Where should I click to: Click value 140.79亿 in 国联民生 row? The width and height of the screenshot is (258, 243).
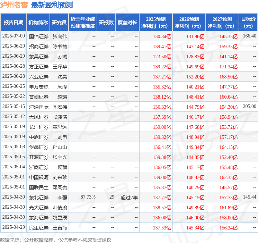[195, 187]
